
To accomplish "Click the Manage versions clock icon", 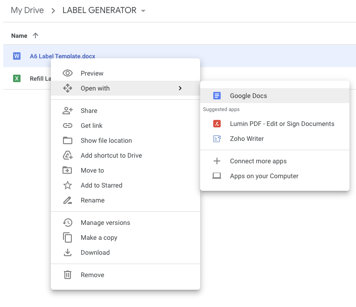I will coord(68,223).
